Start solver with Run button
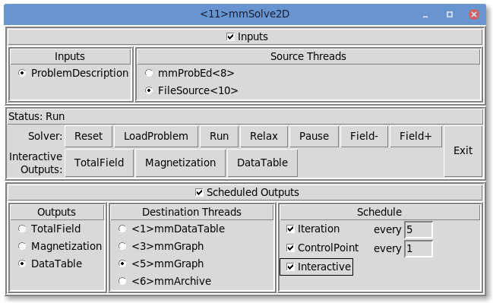Viewport: 493px width, 303px height. (219, 137)
